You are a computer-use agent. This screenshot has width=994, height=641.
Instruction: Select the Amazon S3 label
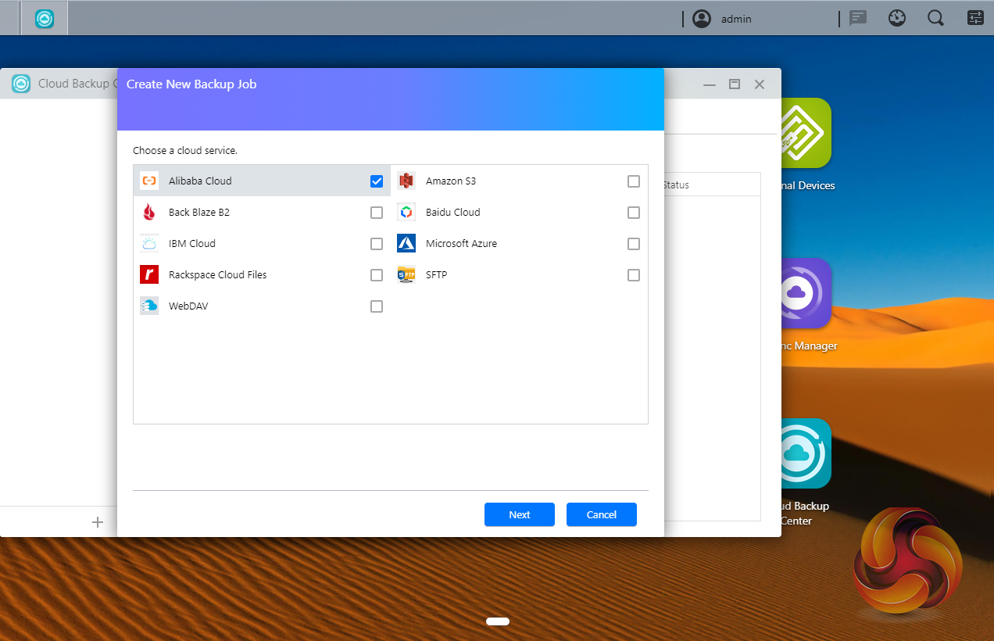coord(451,181)
